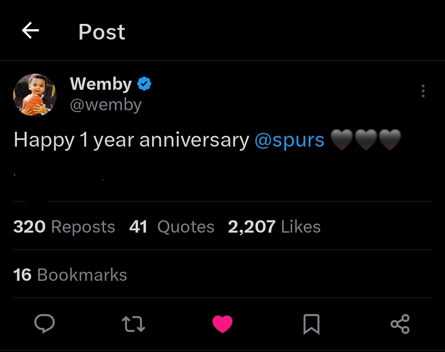445x352 pixels.
Task: Go back using the left arrow
Action: (30, 31)
